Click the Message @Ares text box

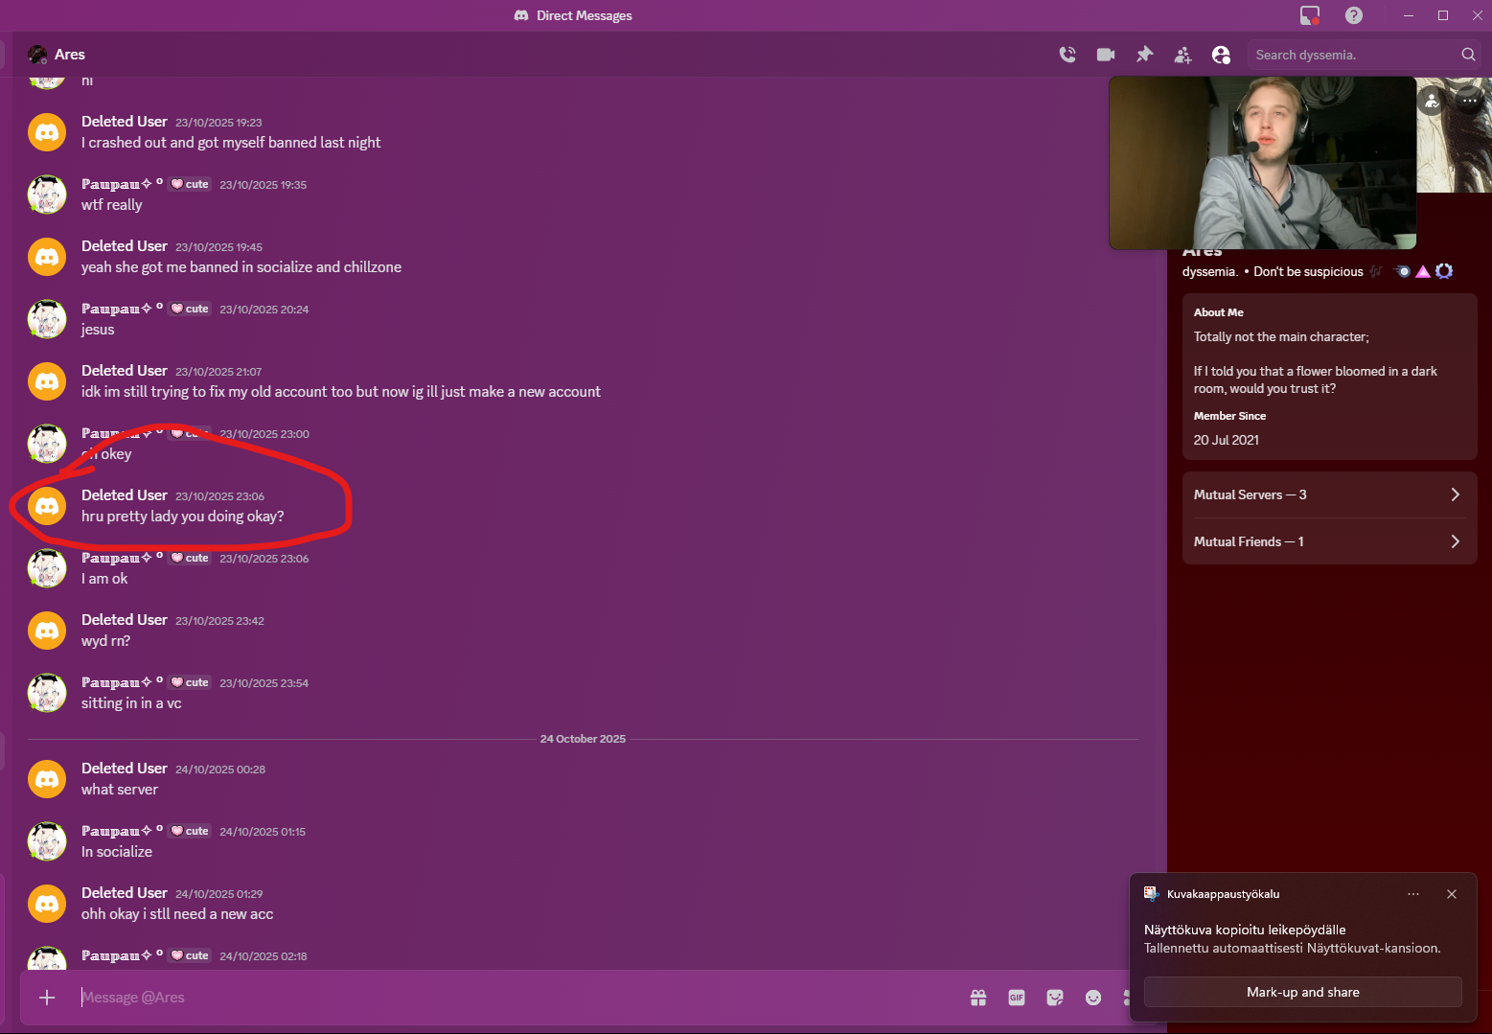[517, 998]
